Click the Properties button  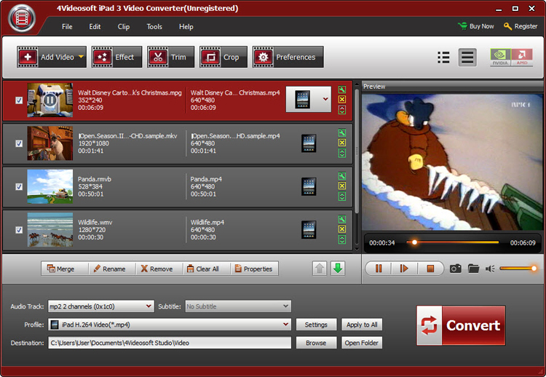(x=254, y=269)
